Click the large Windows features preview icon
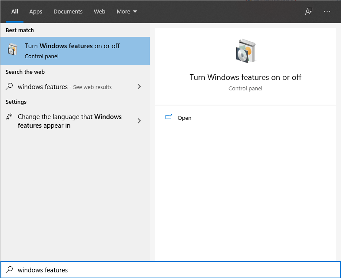Image resolution: width=341 pixels, height=278 pixels. coord(245,51)
